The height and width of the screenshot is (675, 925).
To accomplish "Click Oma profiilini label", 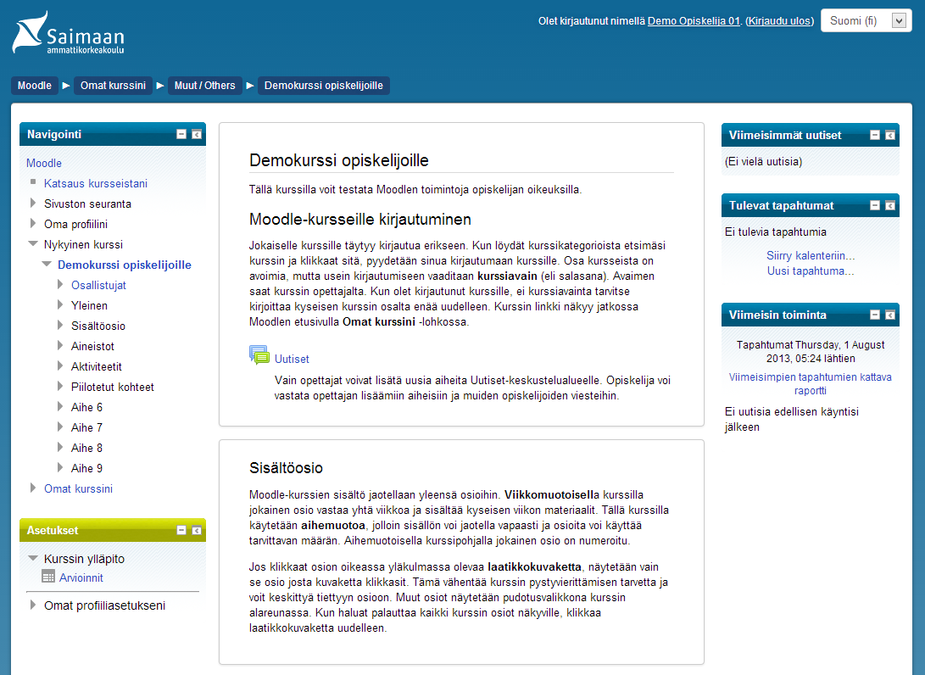I will point(76,224).
